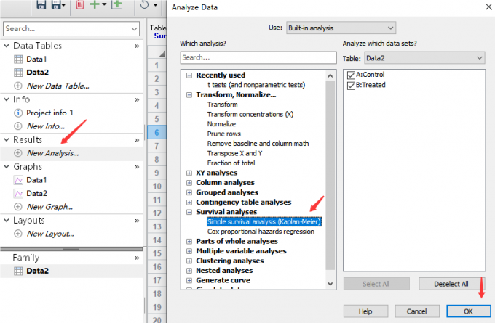The width and height of the screenshot is (495, 323).
Task: Click the OK button
Action: tap(469, 311)
